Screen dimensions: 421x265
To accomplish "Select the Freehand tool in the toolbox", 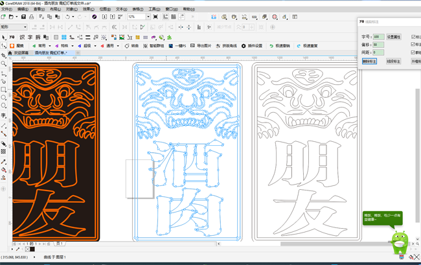I will tap(3, 73).
